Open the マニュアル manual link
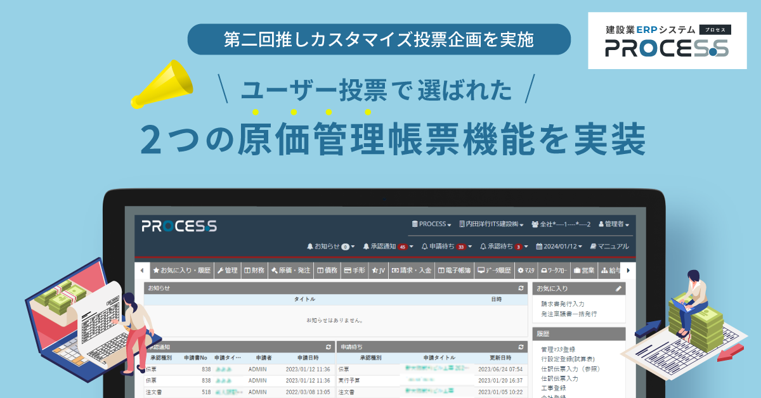 [609, 246]
